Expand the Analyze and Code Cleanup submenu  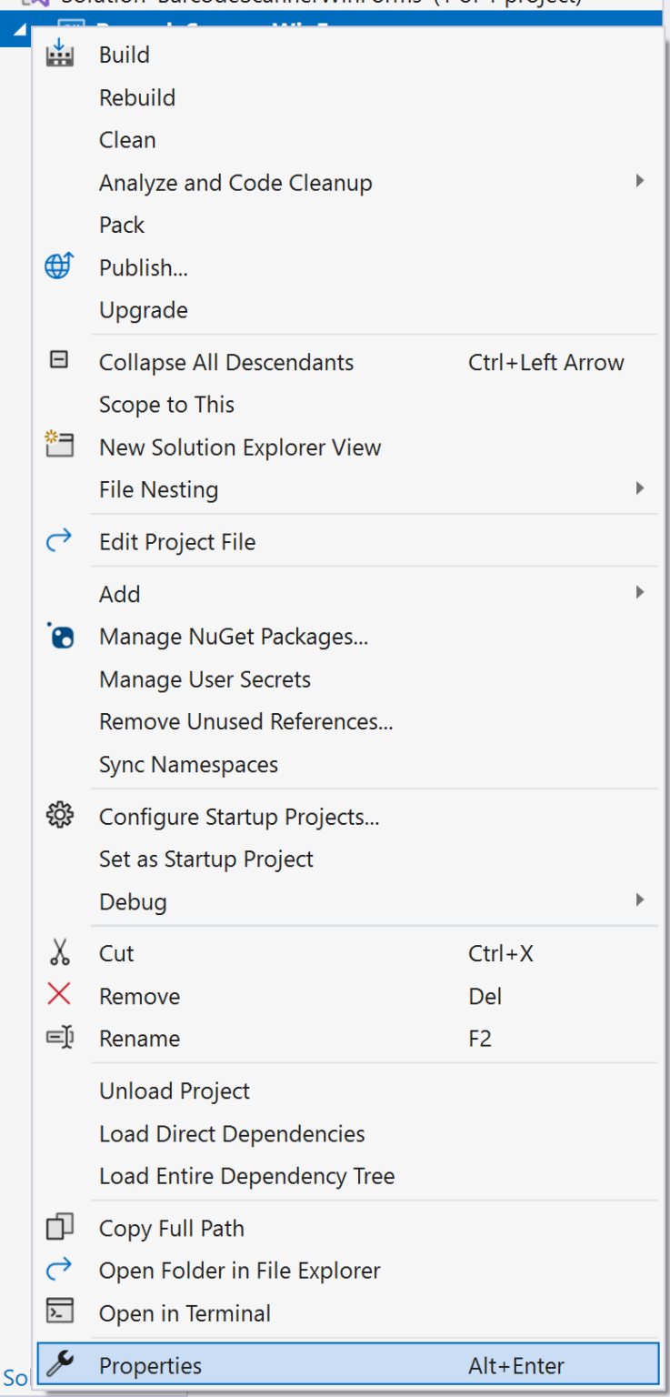coord(639,182)
